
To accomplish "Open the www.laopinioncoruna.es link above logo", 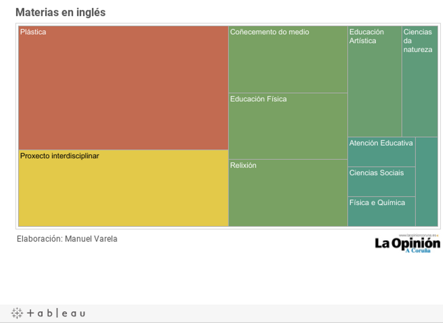I will tap(418, 235).
